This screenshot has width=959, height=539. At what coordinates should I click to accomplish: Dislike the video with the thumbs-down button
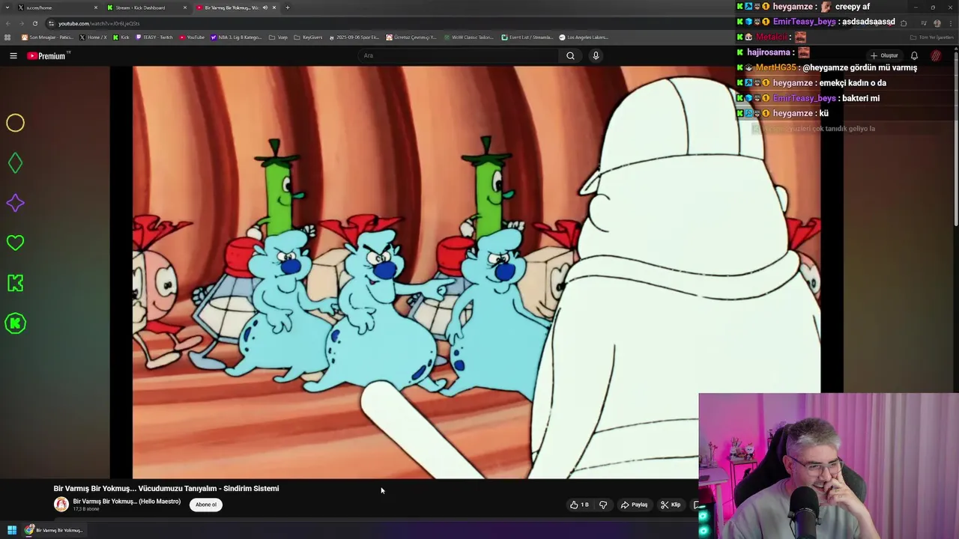point(603,505)
